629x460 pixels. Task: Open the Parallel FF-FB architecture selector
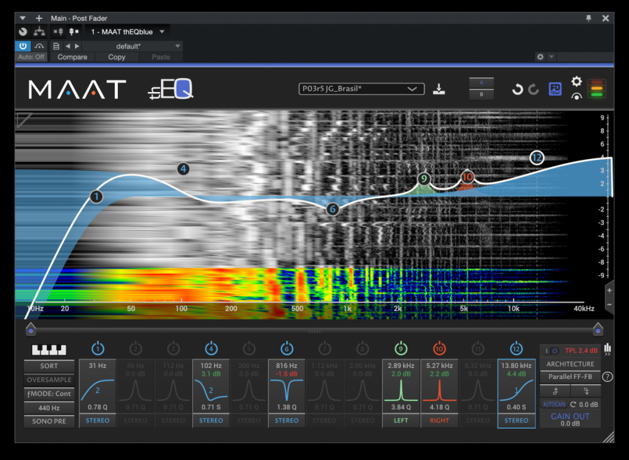coord(570,377)
